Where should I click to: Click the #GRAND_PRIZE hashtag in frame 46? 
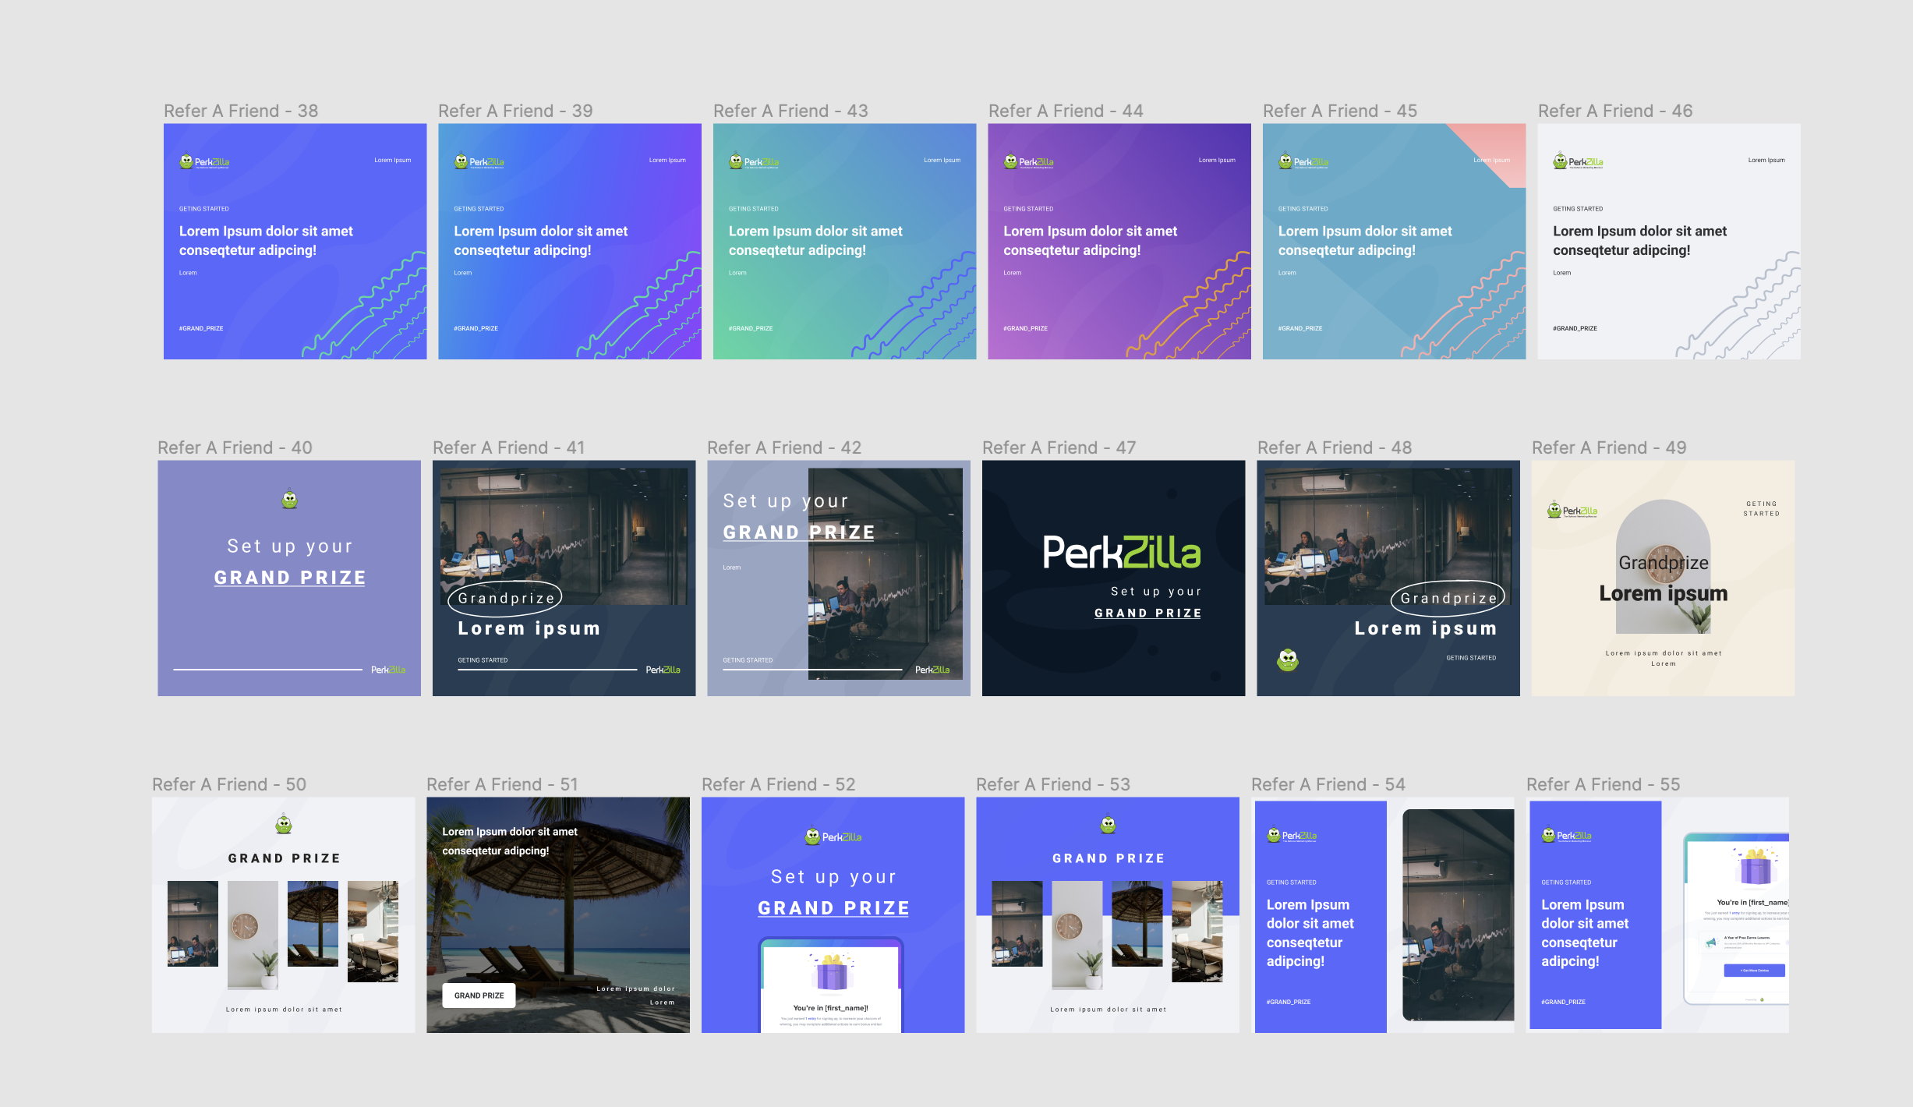point(1575,328)
